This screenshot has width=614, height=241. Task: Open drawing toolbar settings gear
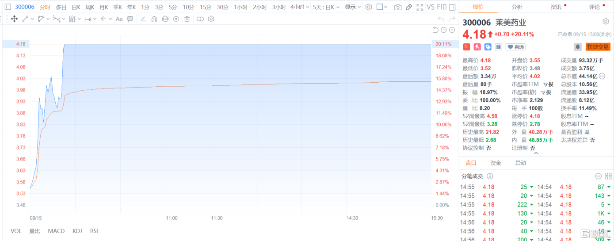pyautogui.click(x=211, y=19)
